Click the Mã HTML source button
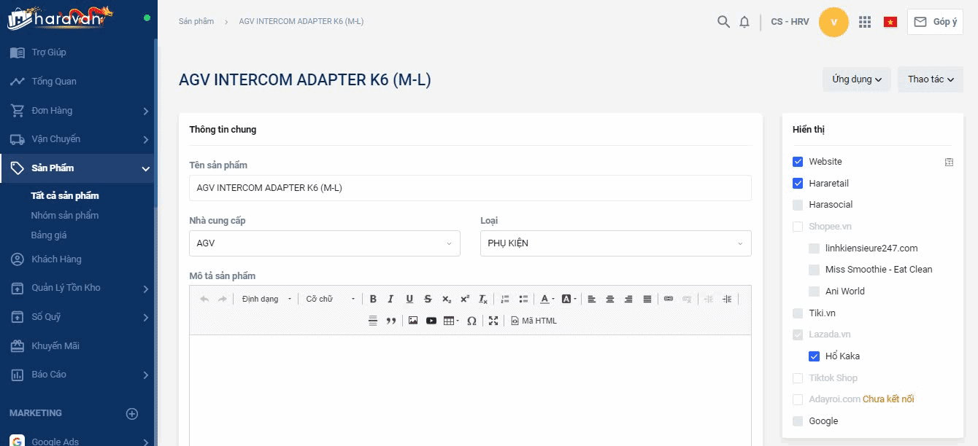Image resolution: width=978 pixels, height=446 pixels. (534, 321)
